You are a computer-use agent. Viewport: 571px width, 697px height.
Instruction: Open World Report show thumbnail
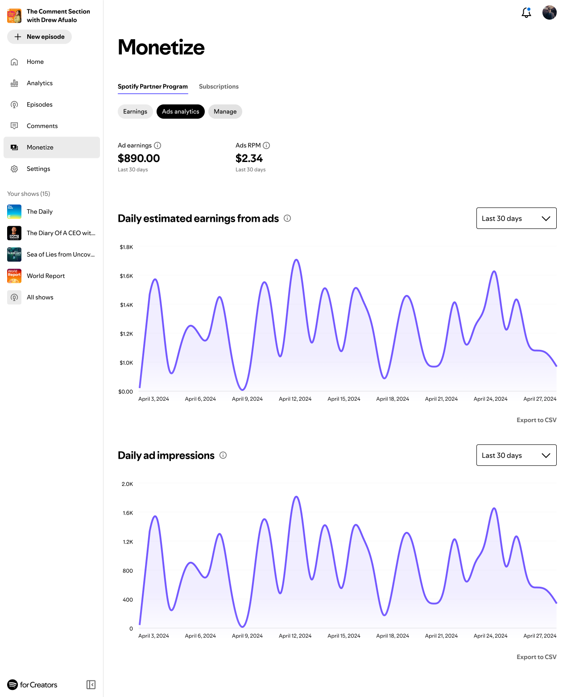[x=14, y=276]
